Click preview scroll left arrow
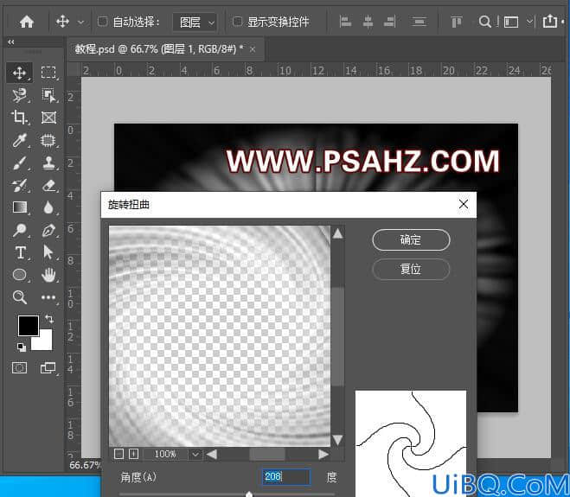 click(x=212, y=454)
